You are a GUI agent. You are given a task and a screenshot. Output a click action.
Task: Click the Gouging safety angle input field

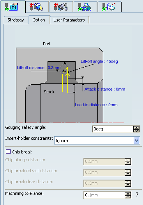(113, 129)
